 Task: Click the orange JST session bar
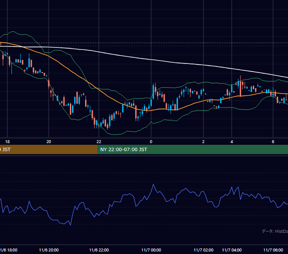point(49,149)
